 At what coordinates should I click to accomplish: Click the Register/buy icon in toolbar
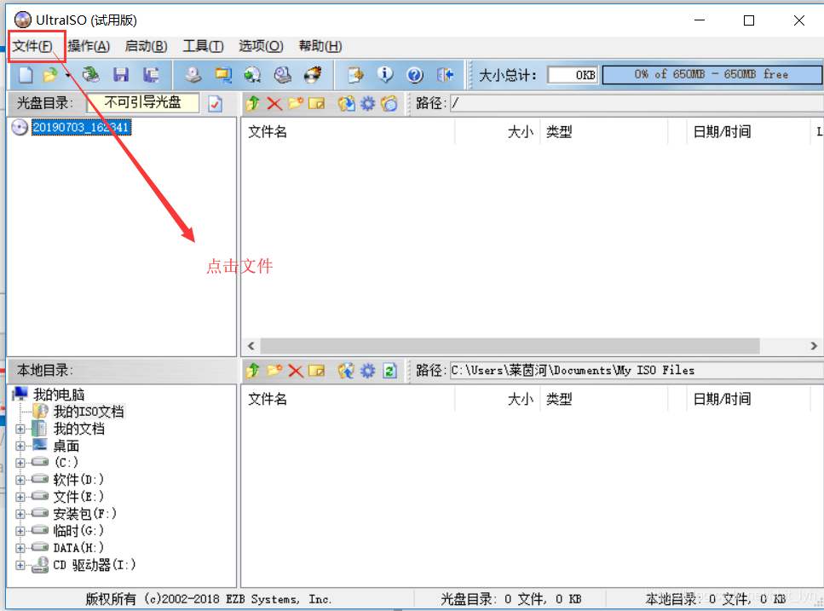click(355, 75)
